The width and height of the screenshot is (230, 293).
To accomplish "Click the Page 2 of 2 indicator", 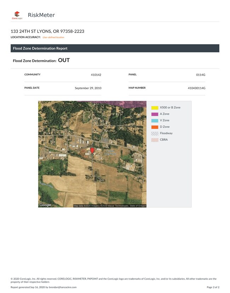I will tap(213, 287).
